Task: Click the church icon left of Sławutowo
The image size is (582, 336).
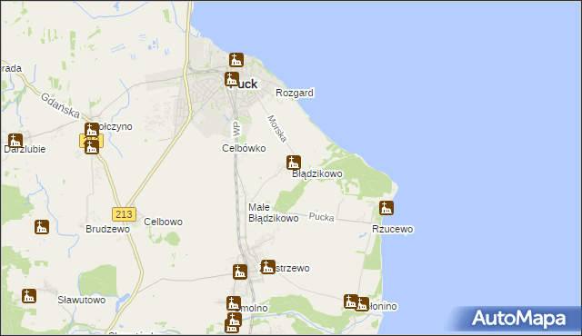Action: (x=29, y=296)
